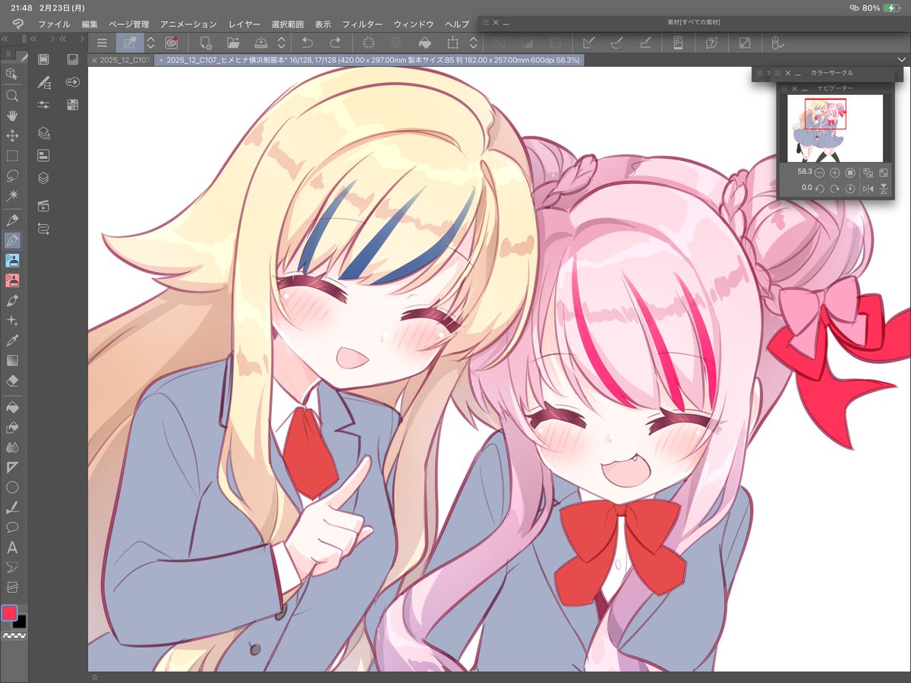Reset rotation with the Navigator rotate-reset button
Image resolution: width=911 pixels, height=683 pixels.
tap(850, 188)
